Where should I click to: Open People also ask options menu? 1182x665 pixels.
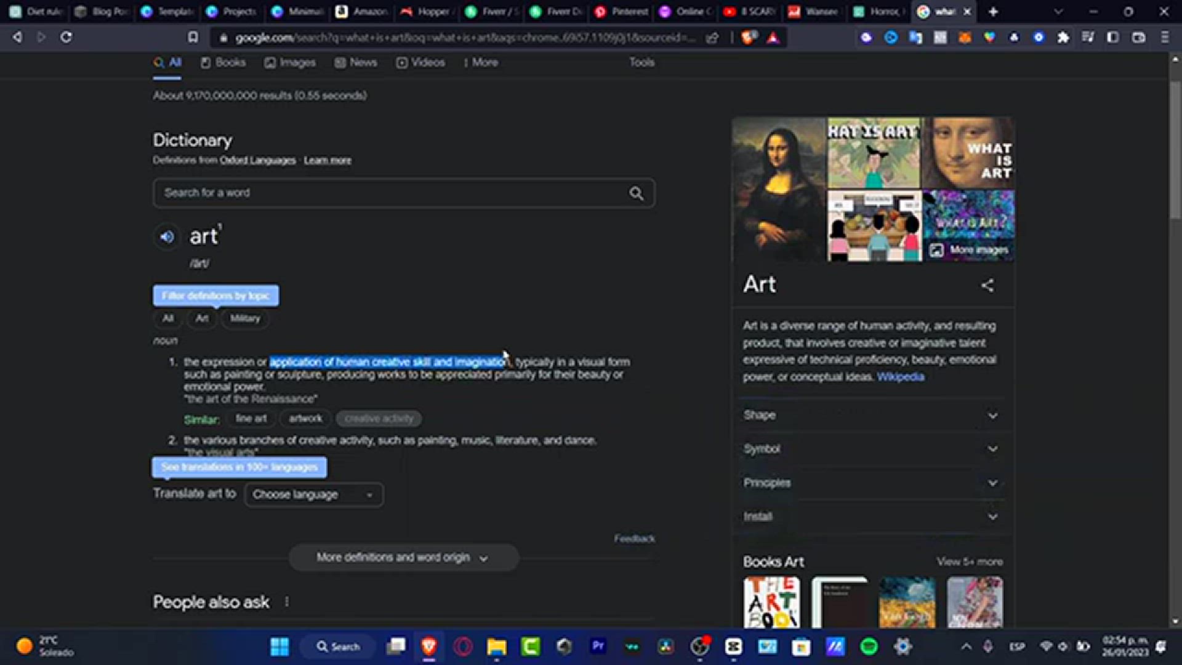[287, 602]
